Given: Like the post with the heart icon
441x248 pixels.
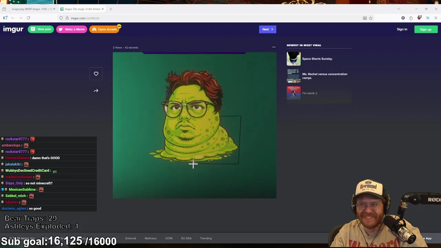Looking at the screenshot, I should [96, 74].
